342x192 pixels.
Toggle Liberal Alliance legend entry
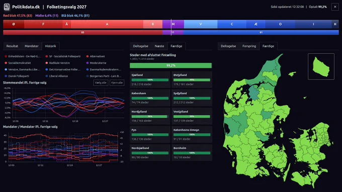point(56,76)
